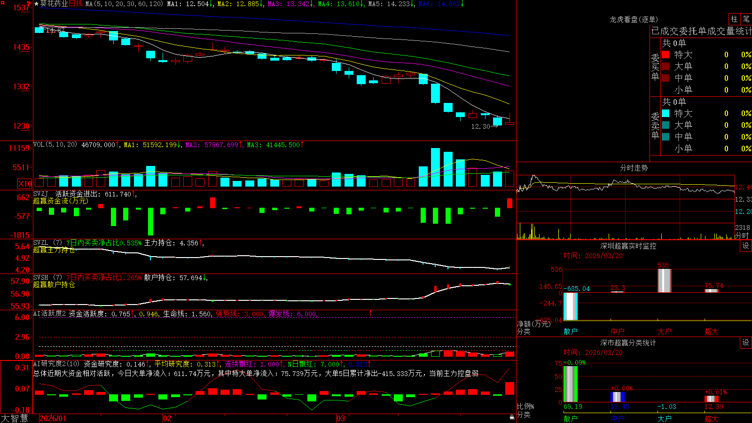The image size is (752, 423).
Task: Click the 12.30 low price label
Action: click(481, 126)
